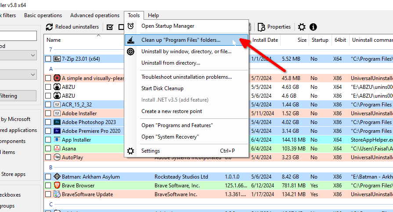
Task: Select the AutoPlay row checkbox
Action: click(48, 157)
